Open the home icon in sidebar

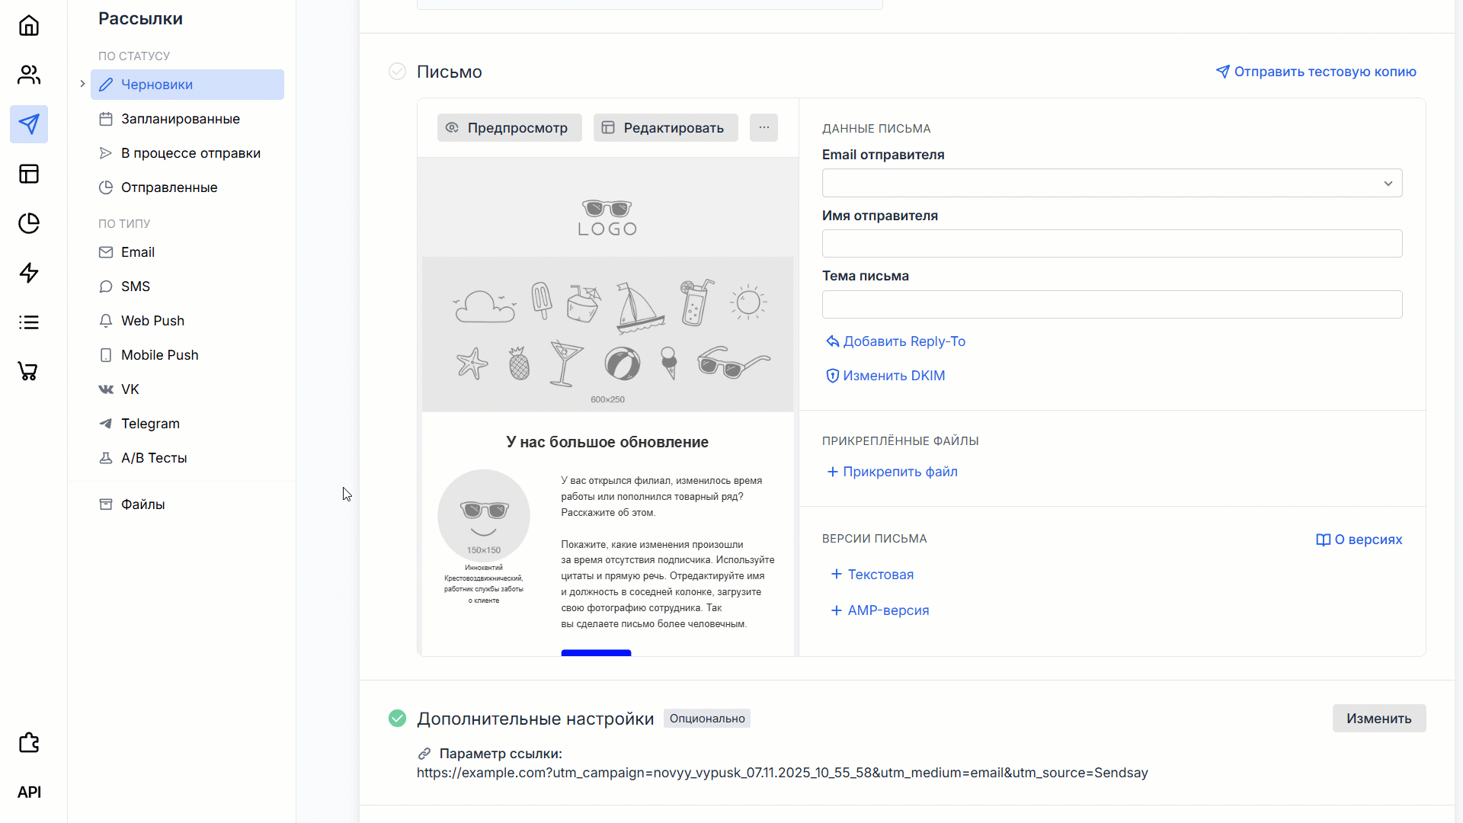pos(29,26)
